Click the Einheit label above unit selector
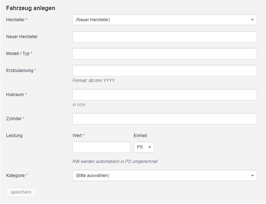Image resolution: width=266 pixels, height=204 pixels. tap(140, 135)
